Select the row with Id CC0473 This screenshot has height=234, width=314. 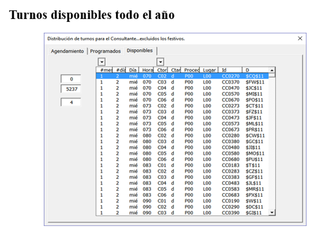point(182,118)
